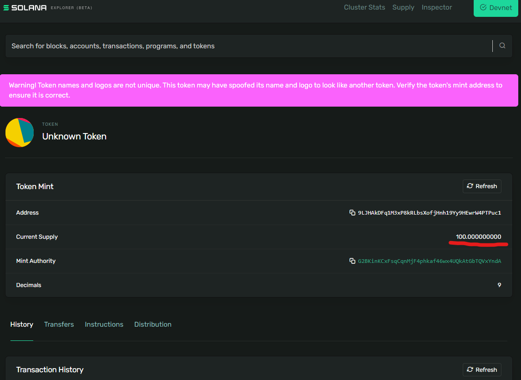Click the Mint Authority row label
The height and width of the screenshot is (380, 521).
(36, 261)
